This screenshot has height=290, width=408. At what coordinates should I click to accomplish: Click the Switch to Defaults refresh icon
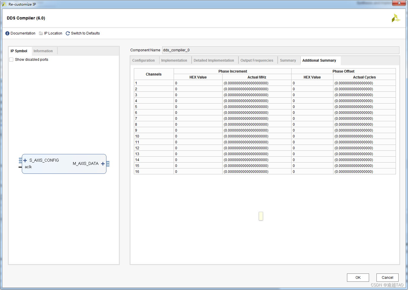(x=68, y=33)
